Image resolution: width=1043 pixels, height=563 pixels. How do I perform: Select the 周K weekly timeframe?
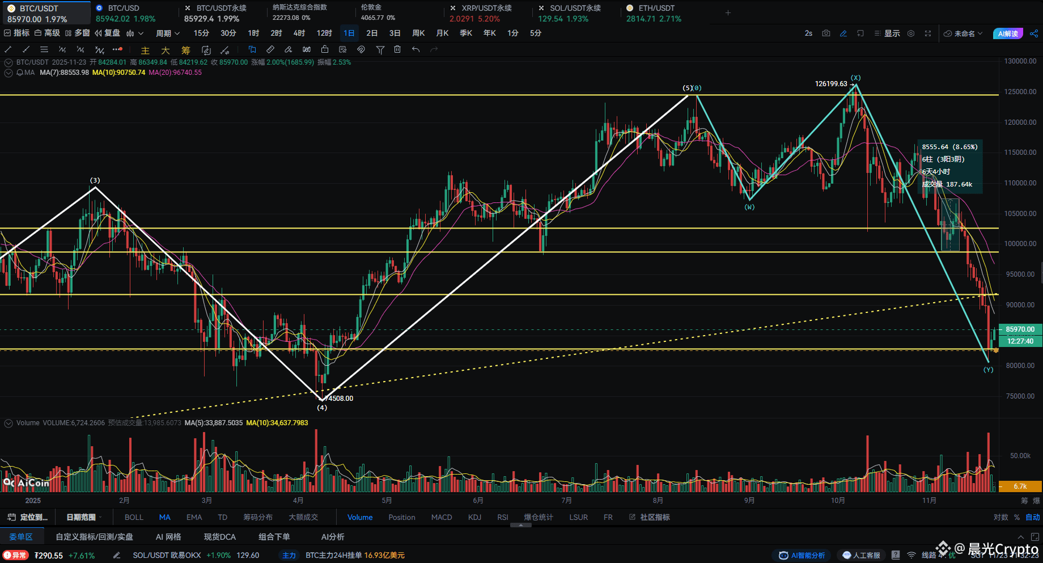[x=418, y=33]
